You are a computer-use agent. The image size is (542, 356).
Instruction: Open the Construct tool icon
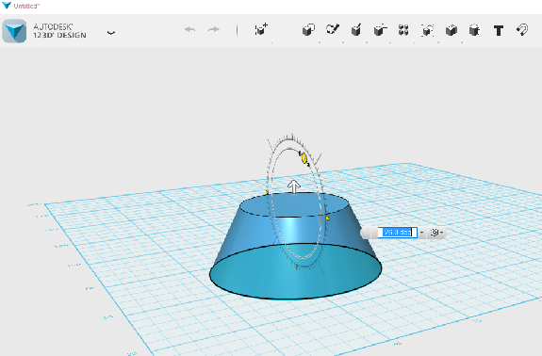(x=356, y=30)
